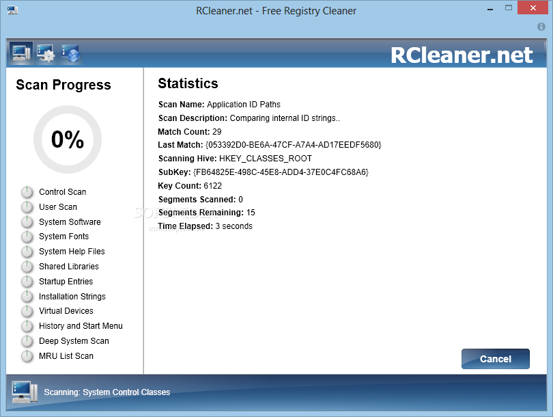Click the Control Scan status icon

[x=27, y=191]
